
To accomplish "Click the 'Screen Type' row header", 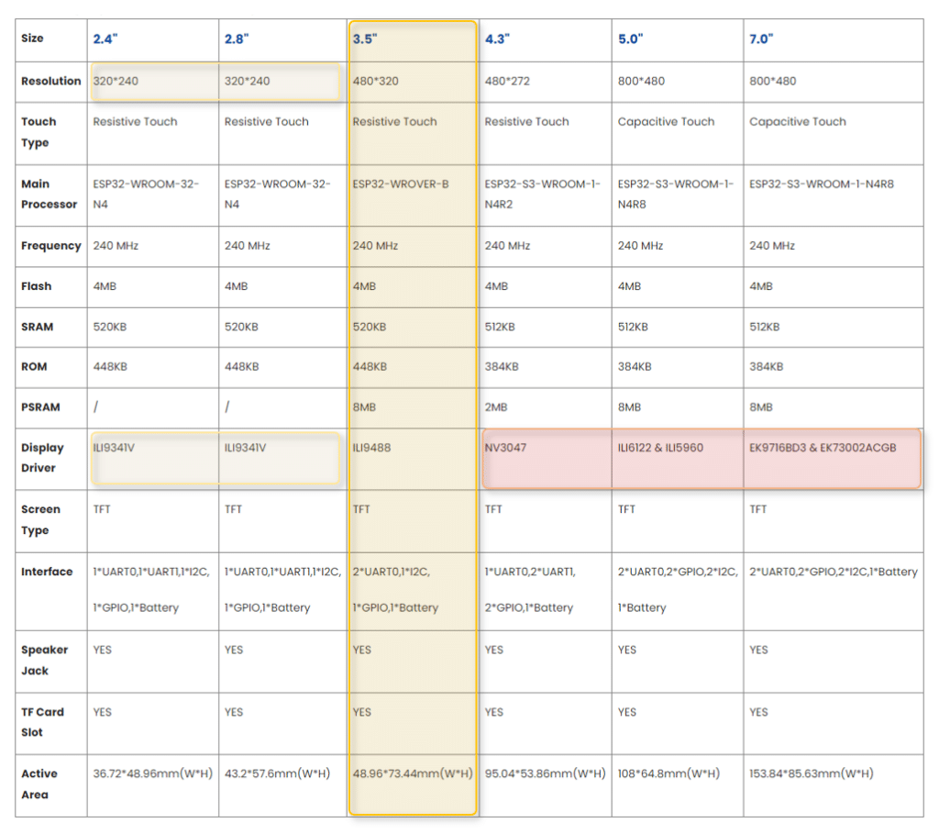I will pos(40,519).
